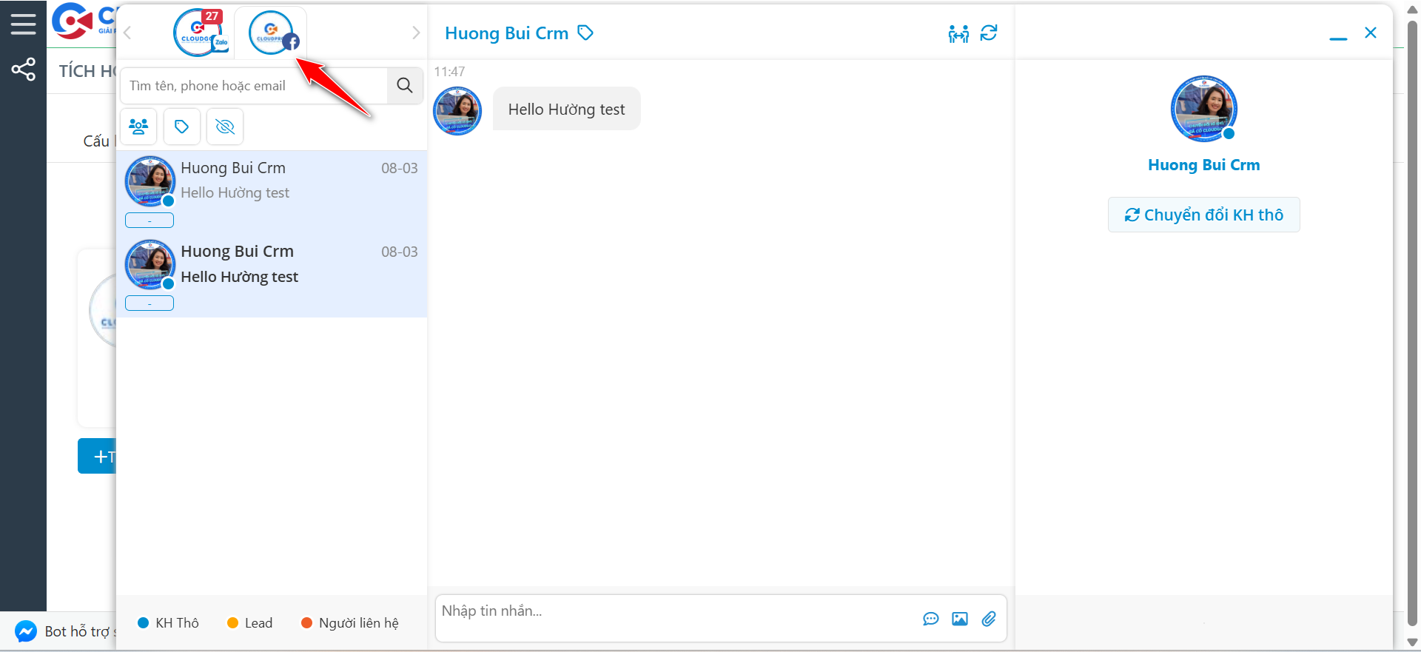Click the share network sidebar icon
Image resolution: width=1421 pixels, height=652 pixels.
click(x=23, y=70)
